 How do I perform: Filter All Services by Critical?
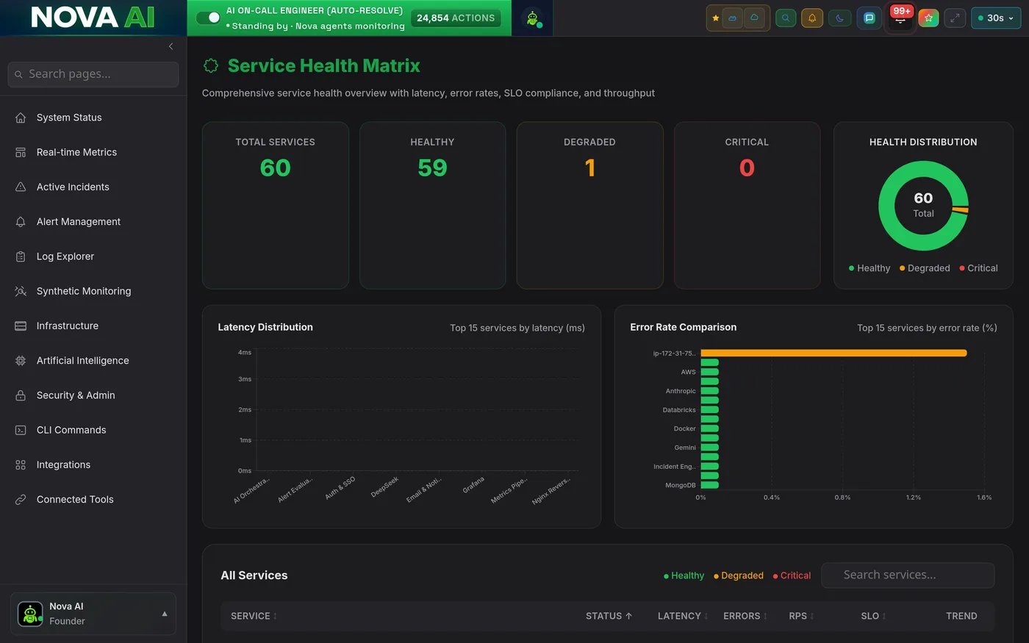[792, 575]
